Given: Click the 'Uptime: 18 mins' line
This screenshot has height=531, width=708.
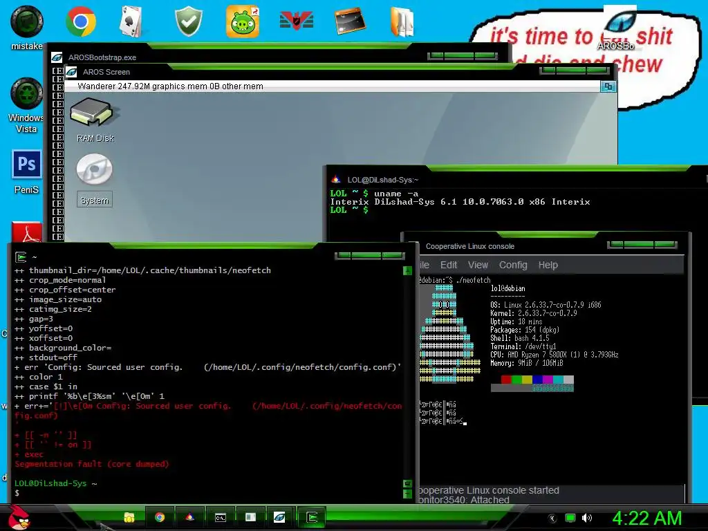Looking at the screenshot, I should [516, 322].
